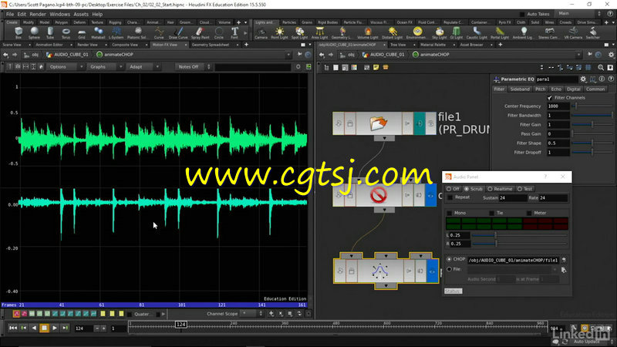Expand left pane path history dropdown arrow
617x347 pixels.
click(x=288, y=55)
